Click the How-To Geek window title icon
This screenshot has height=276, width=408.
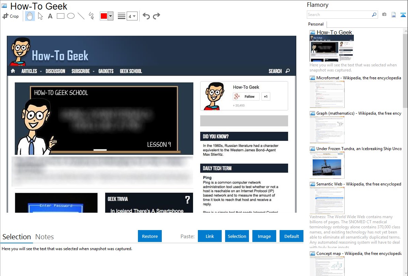pos(4,6)
